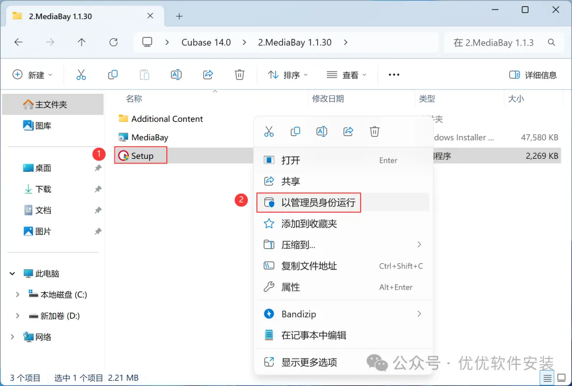
Task: Open 属性 from the context menu
Action: 343,287
